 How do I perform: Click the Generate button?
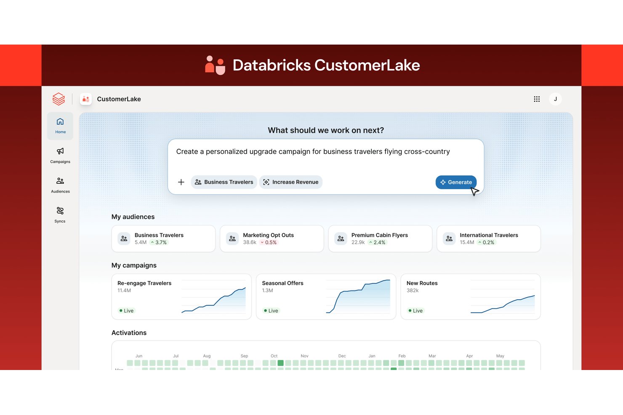pyautogui.click(x=456, y=182)
